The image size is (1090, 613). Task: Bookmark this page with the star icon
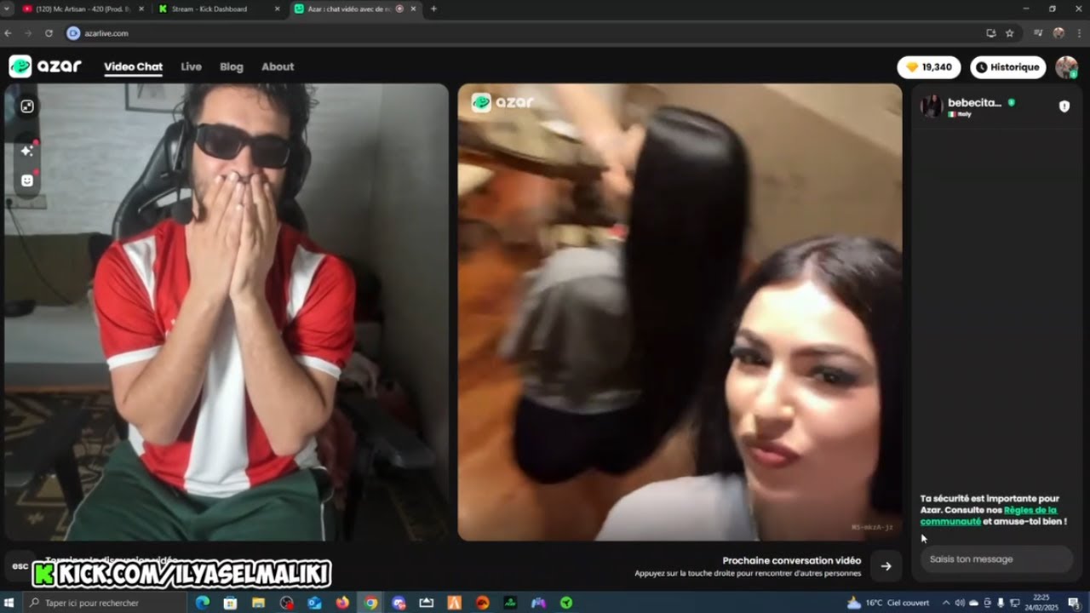(1010, 33)
